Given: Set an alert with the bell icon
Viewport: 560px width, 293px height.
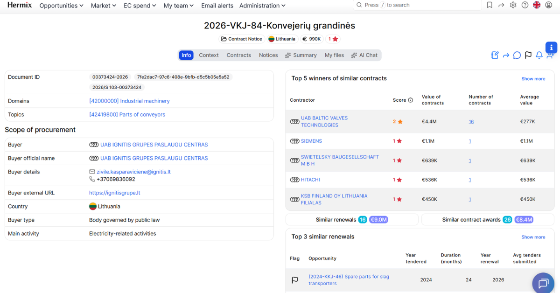Looking at the screenshot, I should coord(539,55).
